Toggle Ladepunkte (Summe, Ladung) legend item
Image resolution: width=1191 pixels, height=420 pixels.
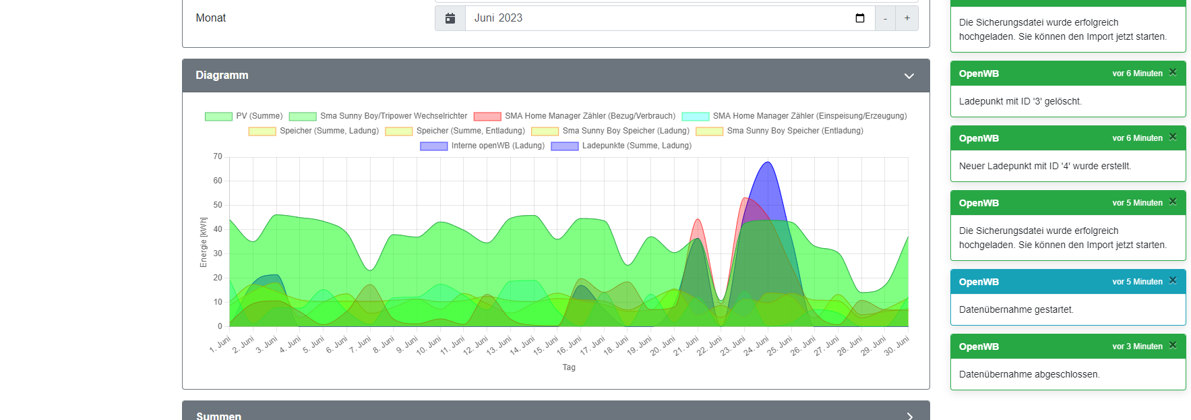click(621, 146)
